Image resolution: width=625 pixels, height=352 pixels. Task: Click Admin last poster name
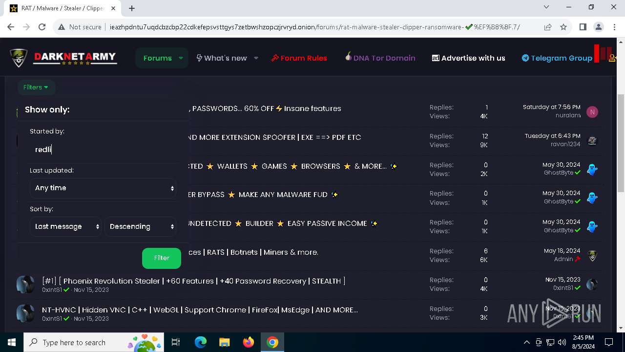click(563, 259)
